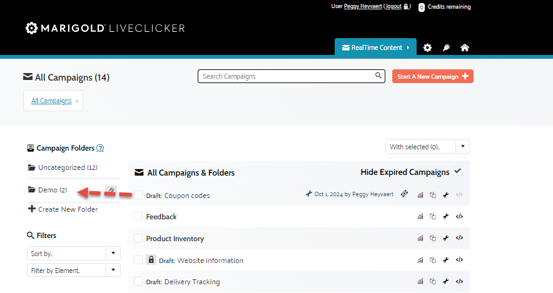Select the Feedback campaign checkbox

point(138,217)
